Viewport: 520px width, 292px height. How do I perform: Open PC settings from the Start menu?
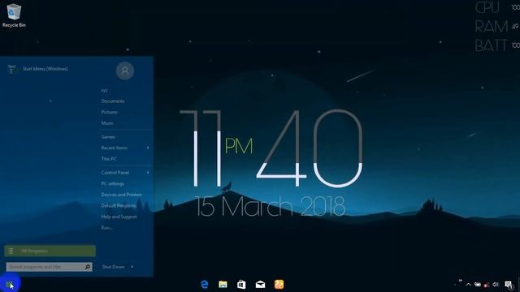(112, 183)
